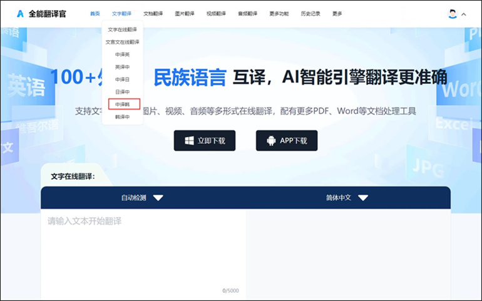This screenshot has height=301, width=482.
Task: Select 文言文在线翻译 from the dropdown
Action: pos(122,42)
